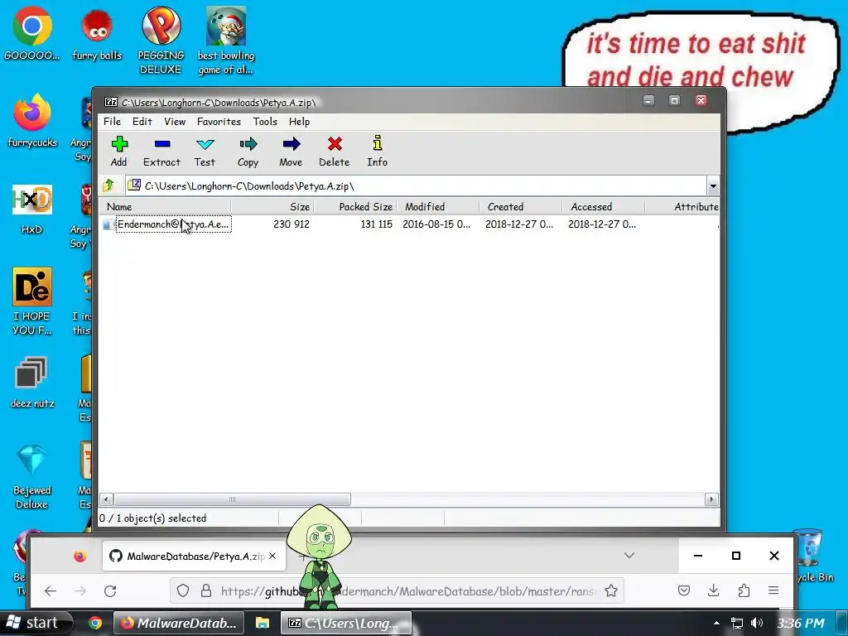
Task: Click the scroll right arrow in file list
Action: coord(711,499)
